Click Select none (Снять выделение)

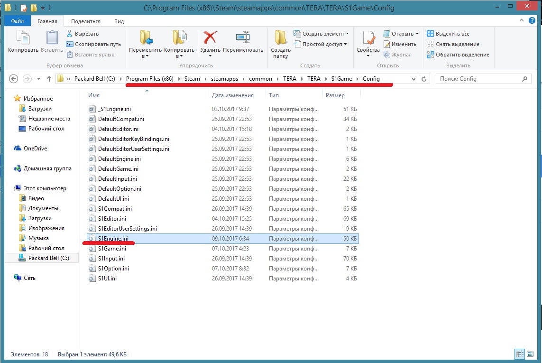(x=453, y=44)
